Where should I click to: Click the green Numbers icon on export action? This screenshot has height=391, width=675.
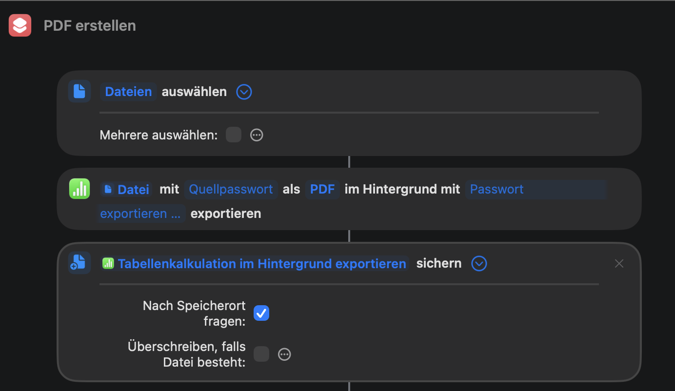79,189
